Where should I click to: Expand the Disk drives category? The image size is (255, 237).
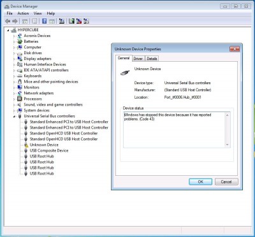click(14, 53)
